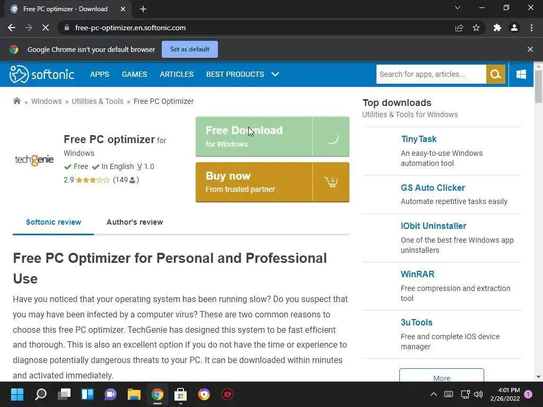The width and height of the screenshot is (543, 407).
Task: Open the Chrome profile avatar icon
Action: click(514, 28)
